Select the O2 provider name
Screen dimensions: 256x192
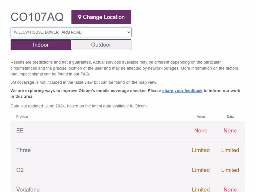click(20, 170)
